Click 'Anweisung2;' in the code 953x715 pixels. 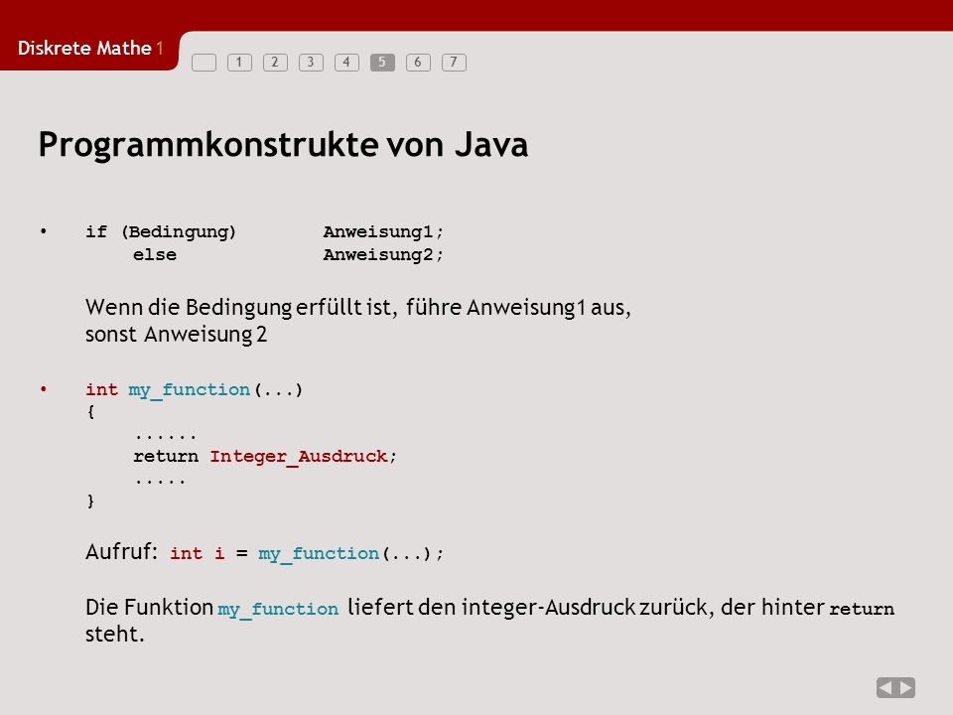[x=383, y=255]
